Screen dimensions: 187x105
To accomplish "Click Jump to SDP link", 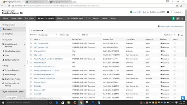I will click(137, 12).
